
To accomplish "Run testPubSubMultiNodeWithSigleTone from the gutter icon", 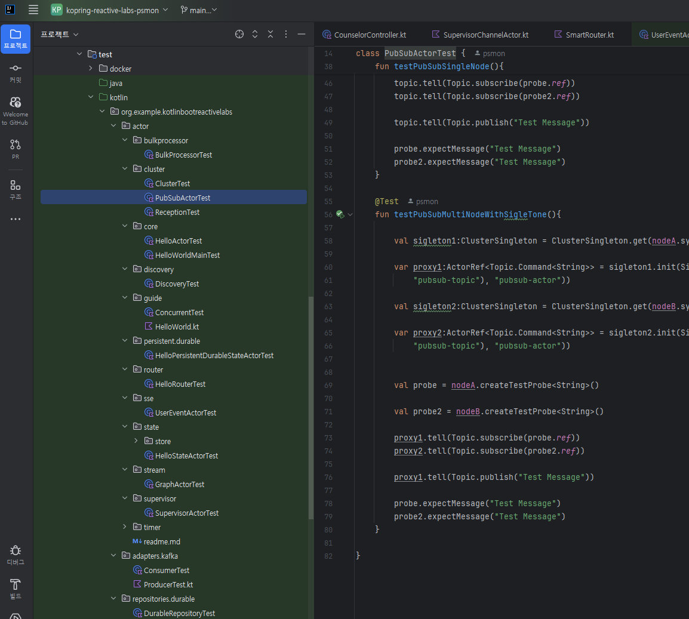I will 340,214.
